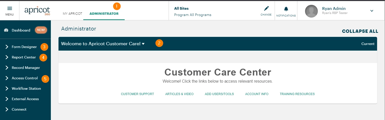
Task: Click the Current label on bulletin header
Action: (x=368, y=44)
